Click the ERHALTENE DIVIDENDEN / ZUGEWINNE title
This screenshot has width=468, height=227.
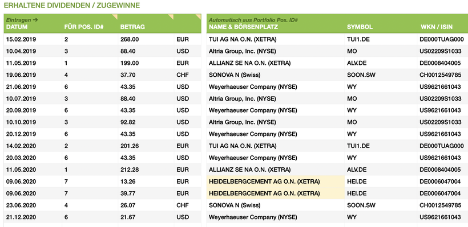(x=72, y=5)
